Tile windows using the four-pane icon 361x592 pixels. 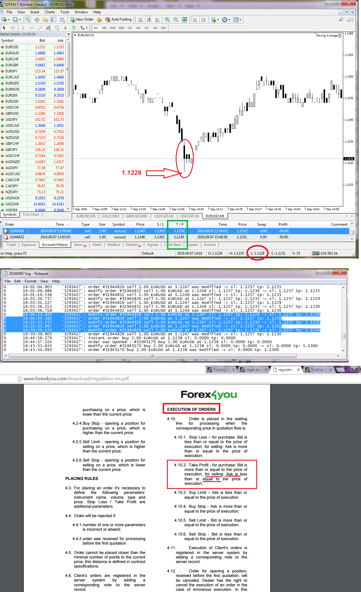(x=184, y=20)
